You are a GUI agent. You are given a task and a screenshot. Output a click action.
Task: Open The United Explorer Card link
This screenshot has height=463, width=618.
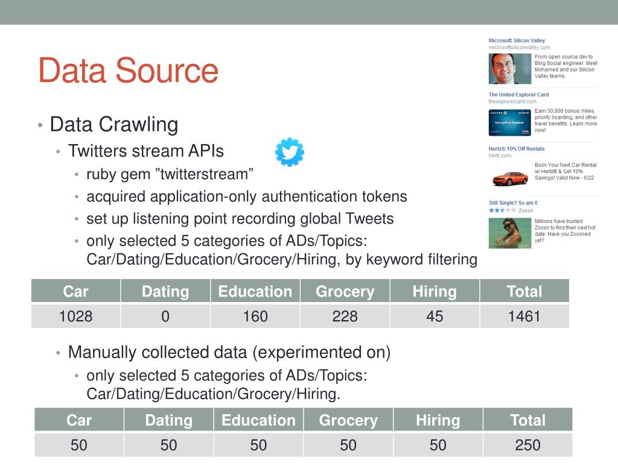[x=518, y=95]
